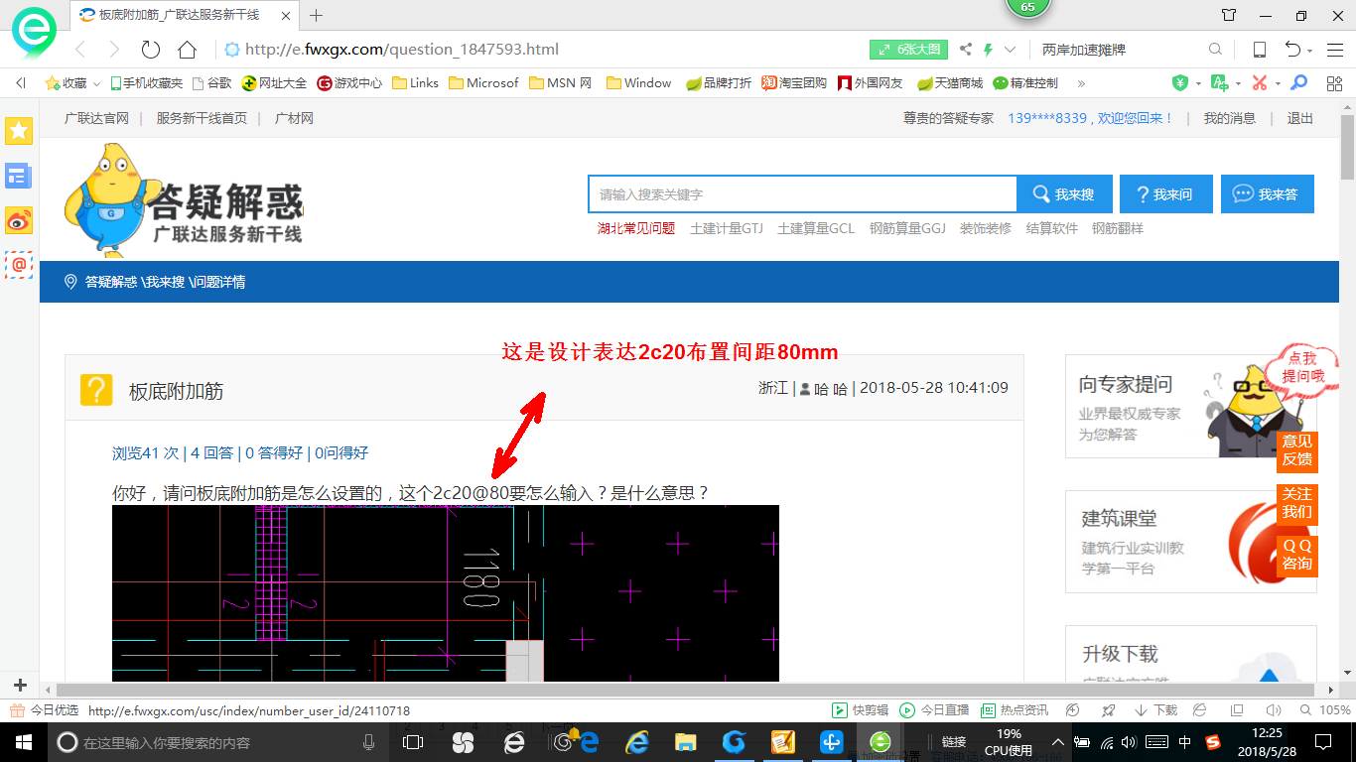
Task: Click the share icon in address bar
Action: click(966, 50)
